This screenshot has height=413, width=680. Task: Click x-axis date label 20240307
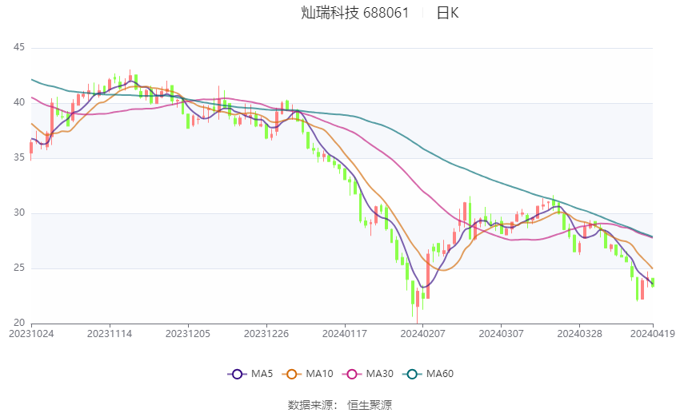(x=502, y=334)
